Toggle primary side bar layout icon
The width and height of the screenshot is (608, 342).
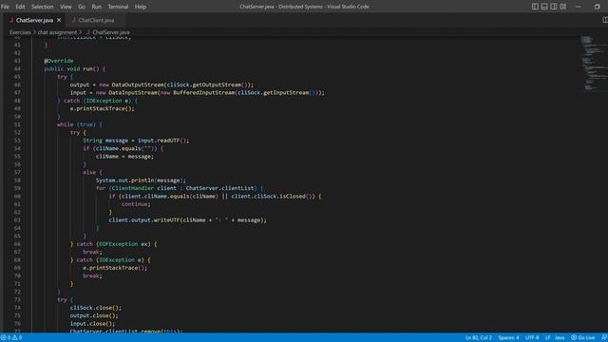(535, 7)
